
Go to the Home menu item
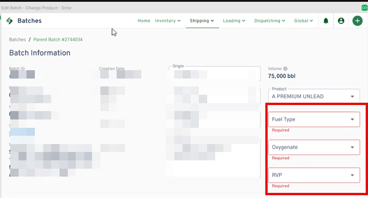click(144, 21)
